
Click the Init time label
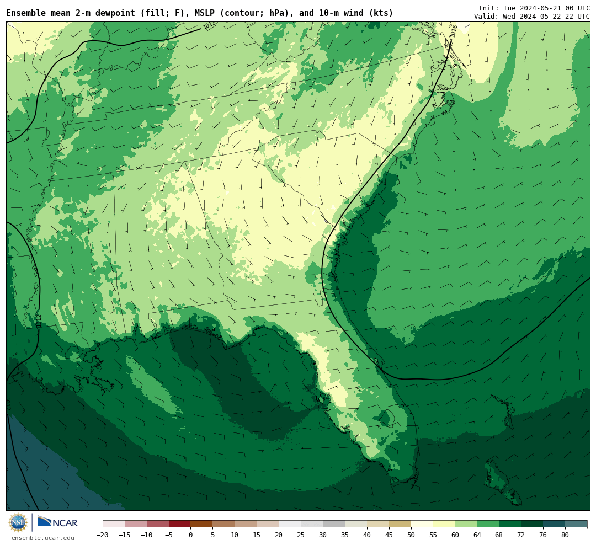click(534, 8)
